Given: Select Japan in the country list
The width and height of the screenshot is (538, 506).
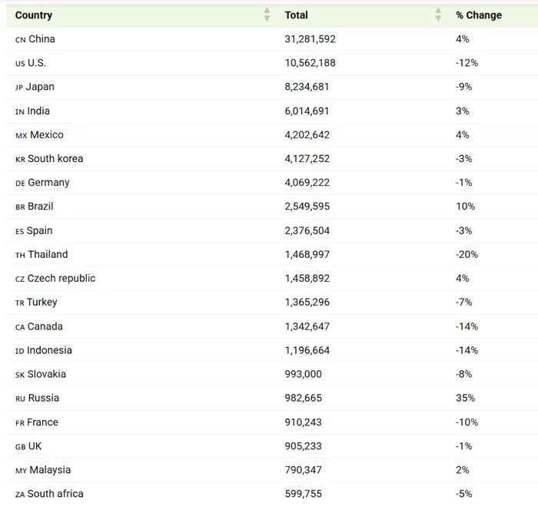Looking at the screenshot, I should click(x=40, y=87).
